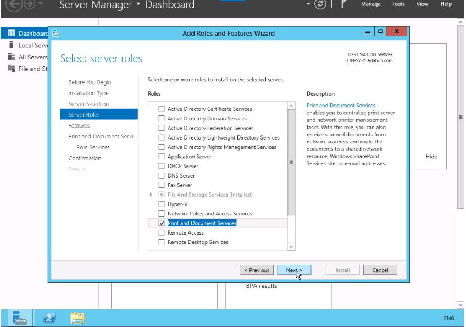Image resolution: width=466 pixels, height=327 pixels.
Task: Click the refresh icon in the header
Action: tap(320, 4)
